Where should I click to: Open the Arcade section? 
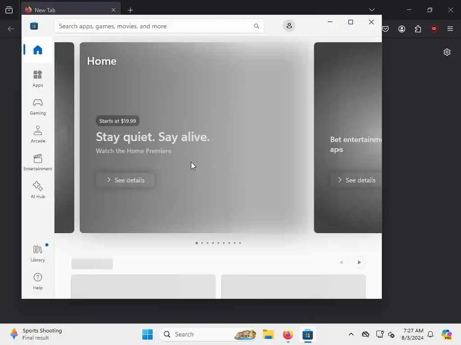38,134
